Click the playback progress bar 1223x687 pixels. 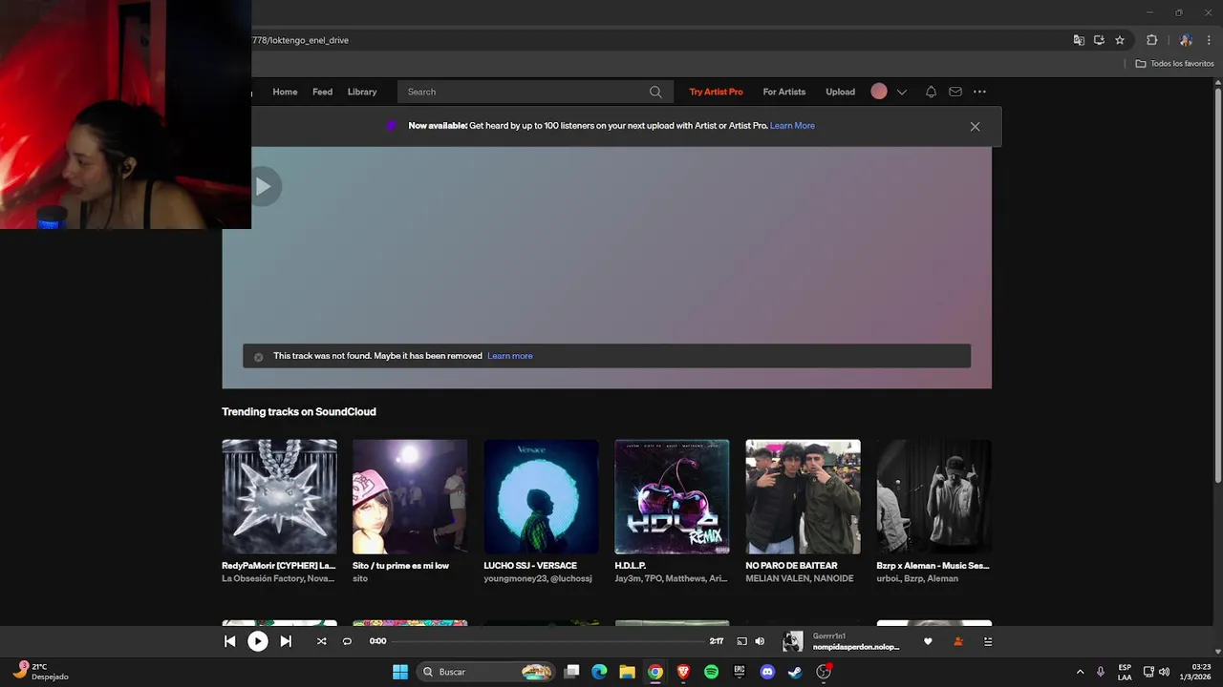pos(547,641)
